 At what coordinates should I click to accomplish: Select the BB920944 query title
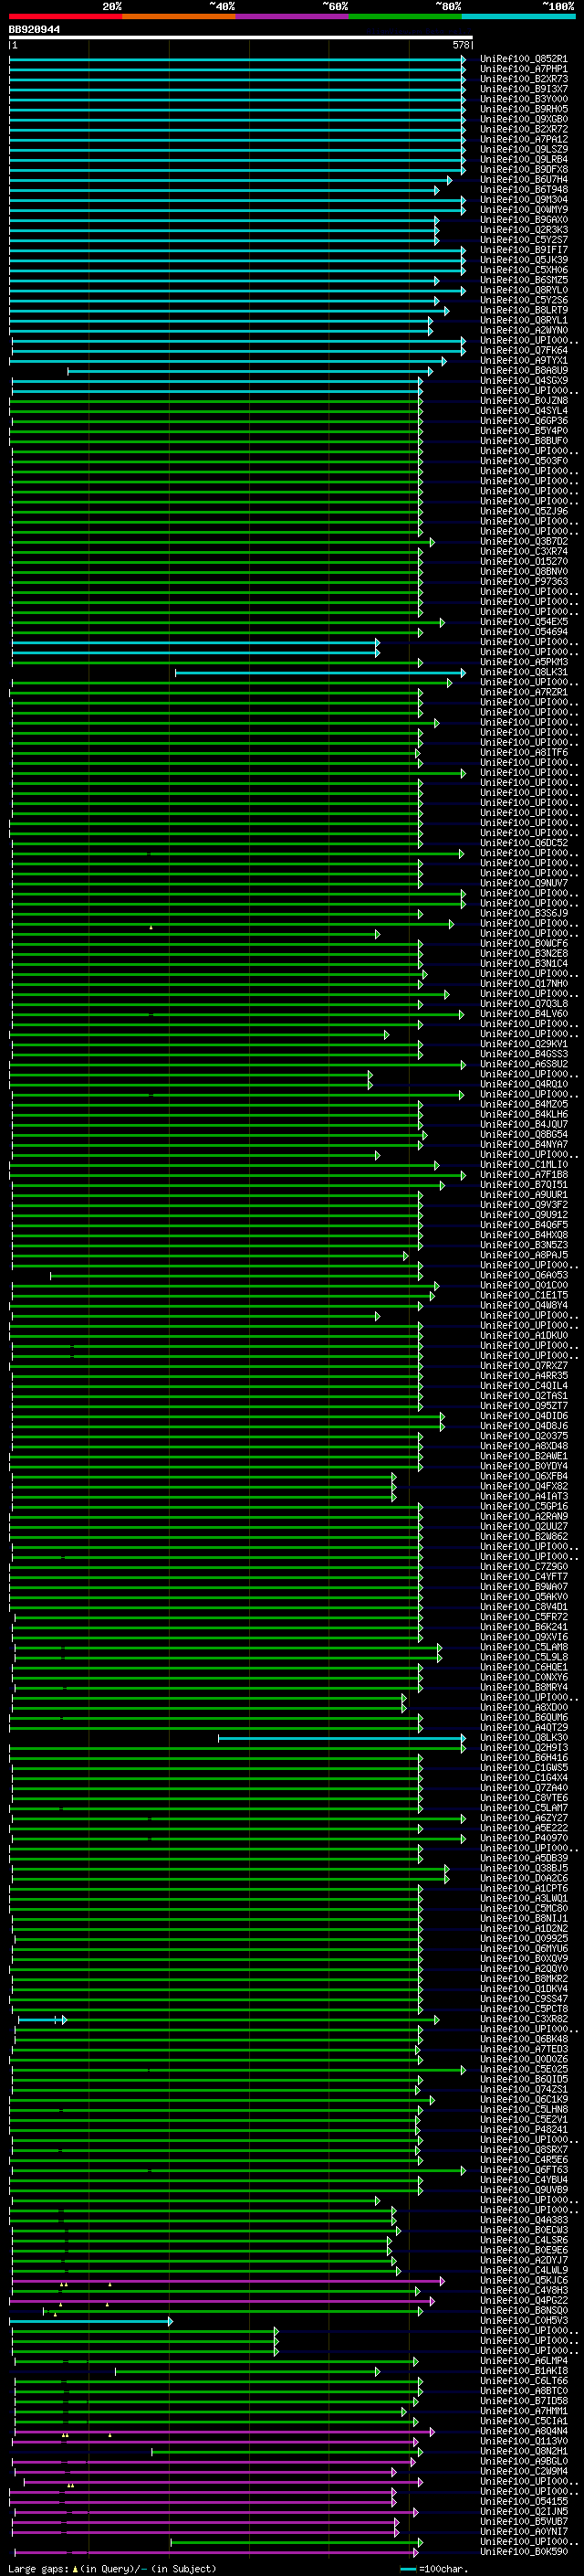(34, 30)
